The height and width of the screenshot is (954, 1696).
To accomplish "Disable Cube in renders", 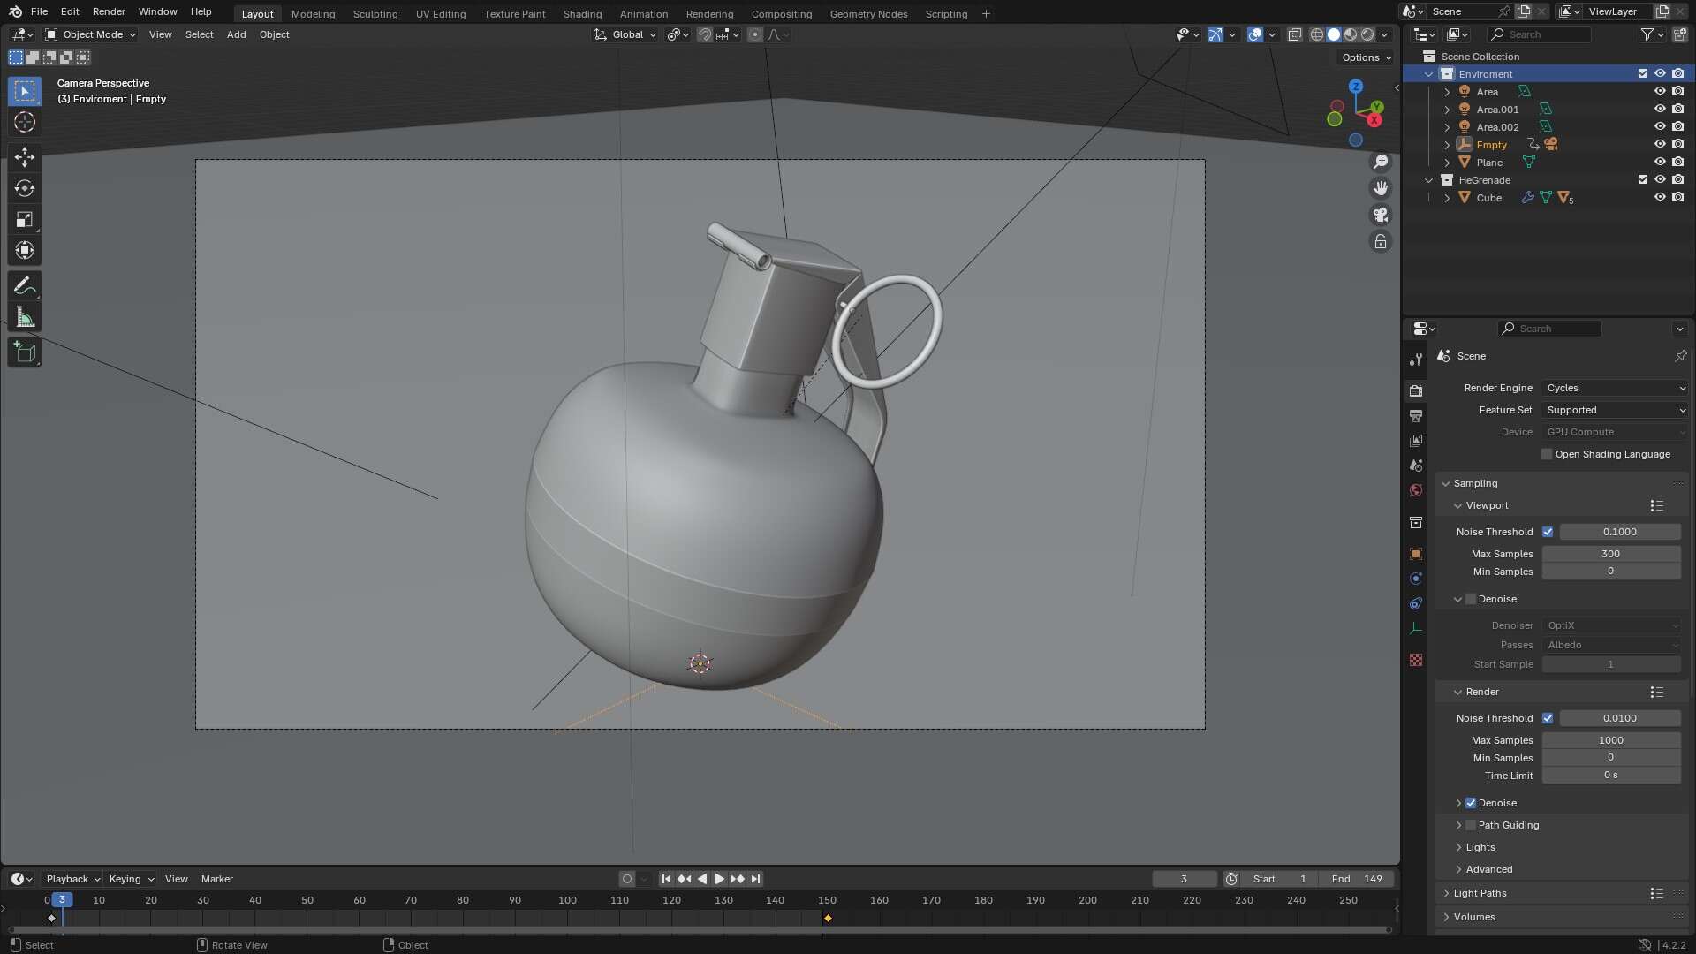I will pyautogui.click(x=1677, y=198).
